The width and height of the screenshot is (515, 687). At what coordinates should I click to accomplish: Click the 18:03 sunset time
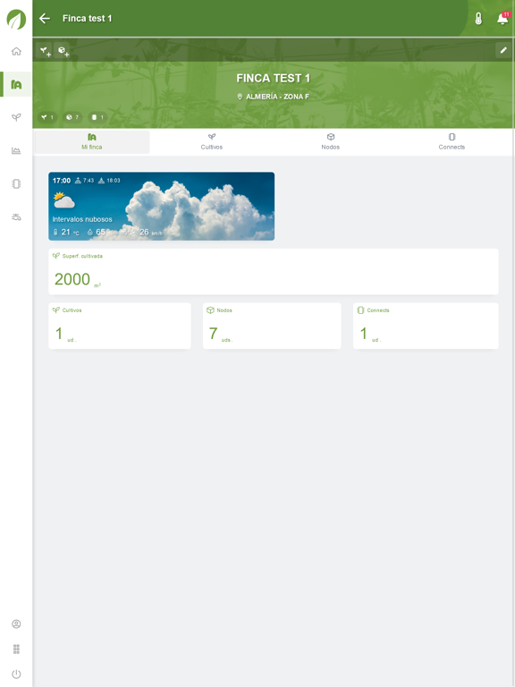[114, 181]
